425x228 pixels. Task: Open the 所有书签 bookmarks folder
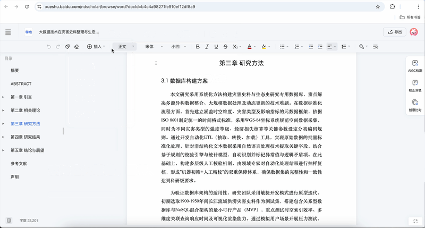point(410,18)
